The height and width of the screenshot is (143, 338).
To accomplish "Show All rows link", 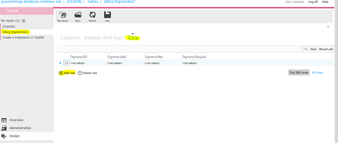I will [317, 72].
